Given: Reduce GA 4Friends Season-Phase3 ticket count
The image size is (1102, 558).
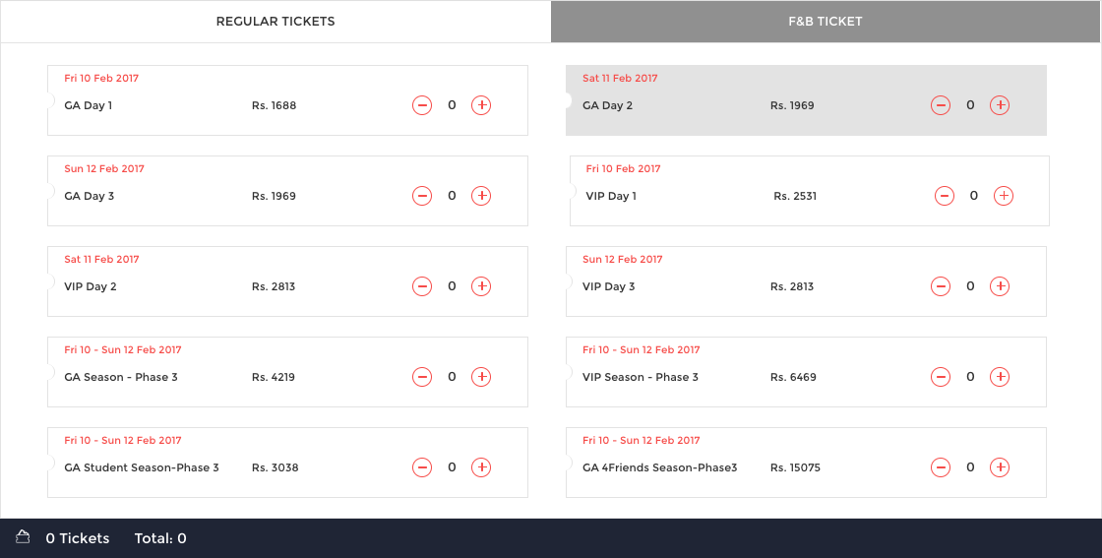Looking at the screenshot, I should (x=941, y=468).
